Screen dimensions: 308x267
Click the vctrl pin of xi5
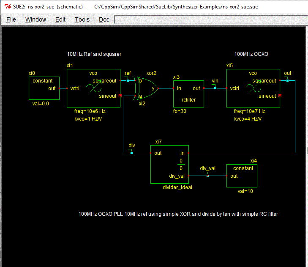click(227, 88)
